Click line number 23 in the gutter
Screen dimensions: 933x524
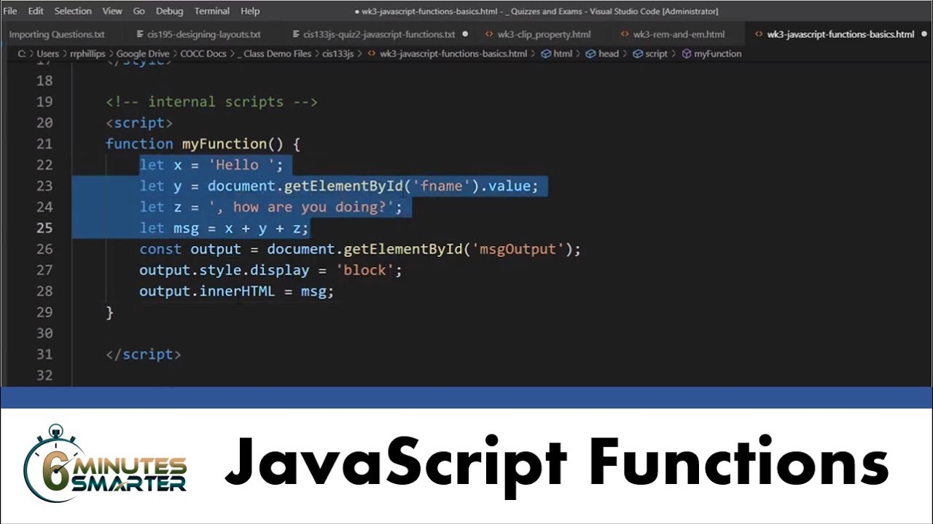(44, 186)
